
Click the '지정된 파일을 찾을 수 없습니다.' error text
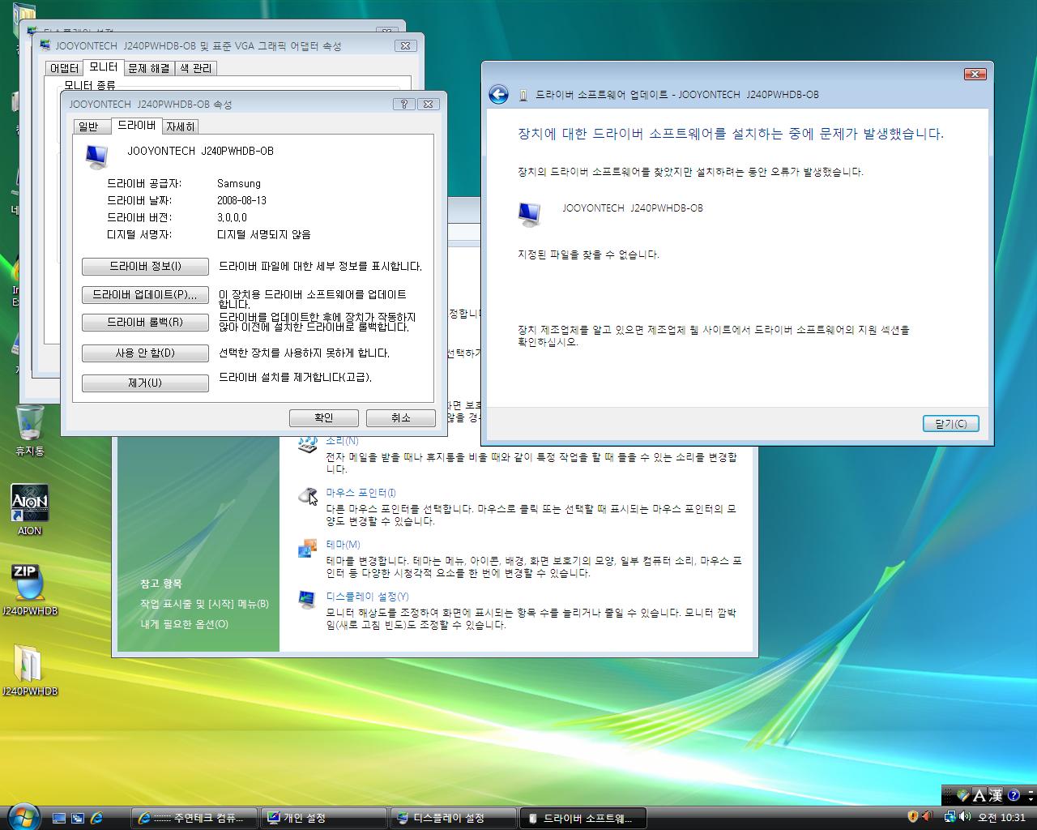pos(588,255)
